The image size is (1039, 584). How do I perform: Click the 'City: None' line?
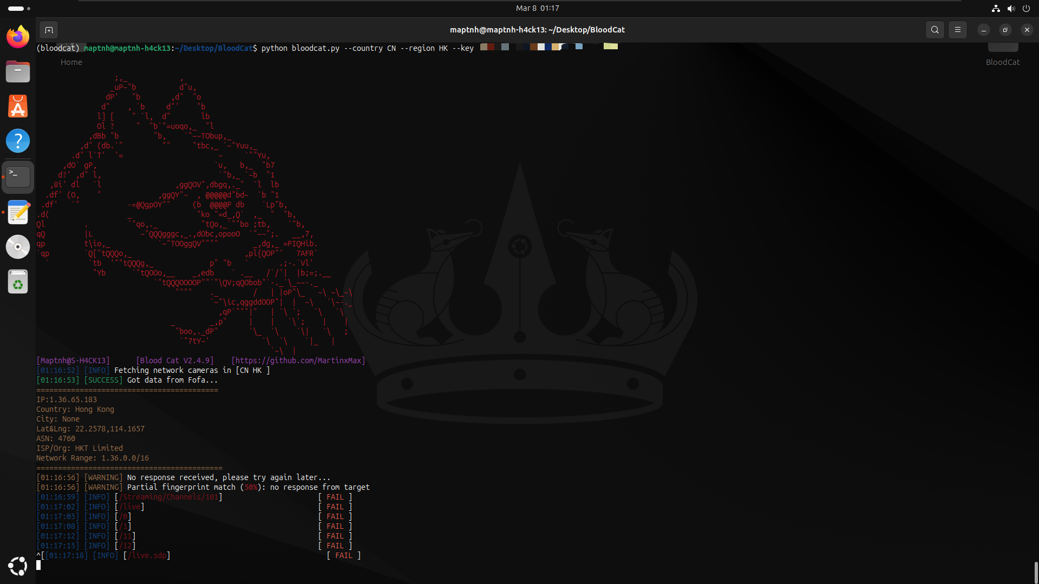pos(58,419)
